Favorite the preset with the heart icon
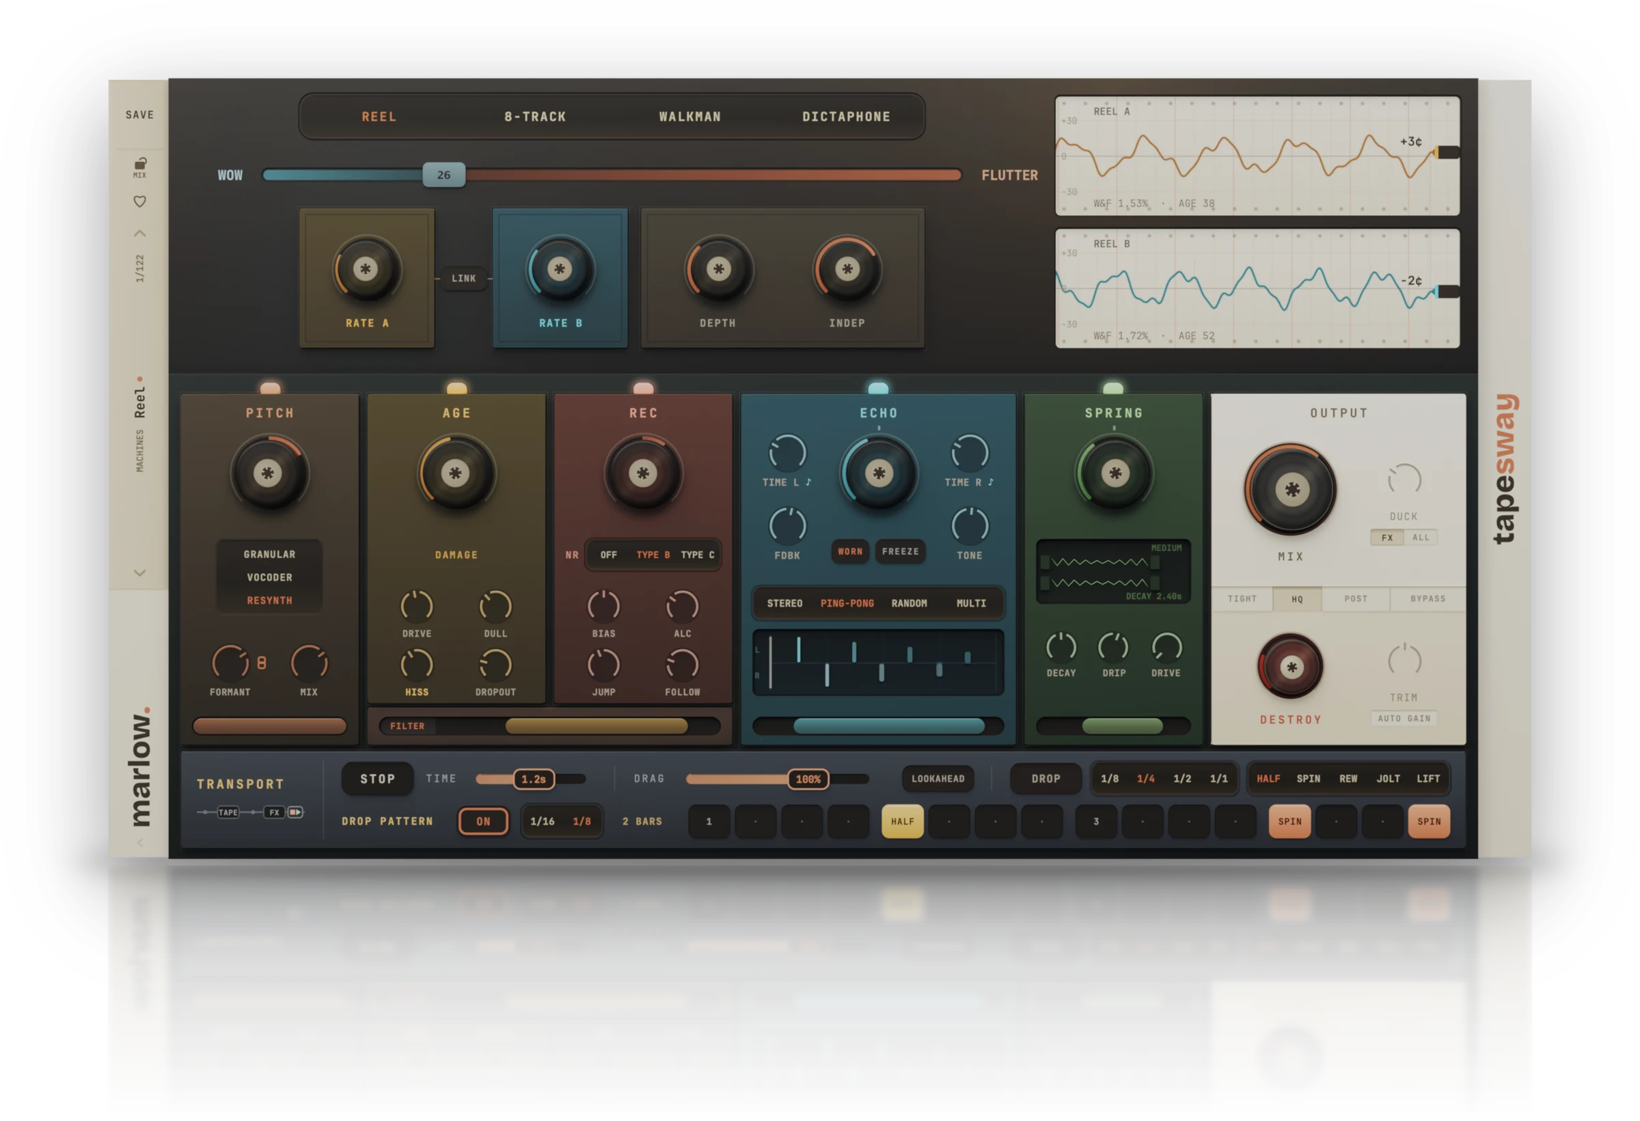This screenshot has height=1121, width=1640. (x=139, y=202)
